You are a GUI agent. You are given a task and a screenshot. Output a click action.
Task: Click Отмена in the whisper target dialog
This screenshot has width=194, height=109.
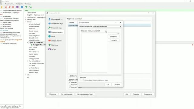117,84
